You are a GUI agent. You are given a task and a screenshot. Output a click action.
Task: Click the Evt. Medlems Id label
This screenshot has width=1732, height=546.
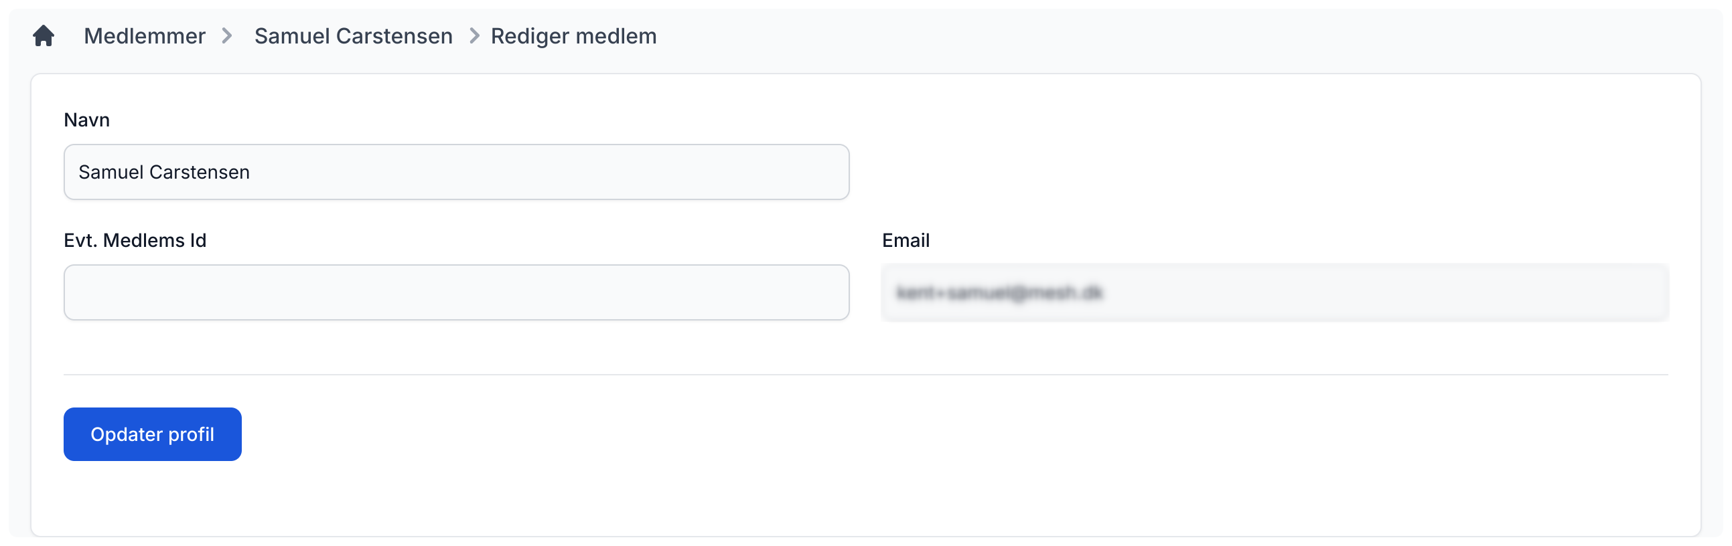pyautogui.click(x=135, y=240)
